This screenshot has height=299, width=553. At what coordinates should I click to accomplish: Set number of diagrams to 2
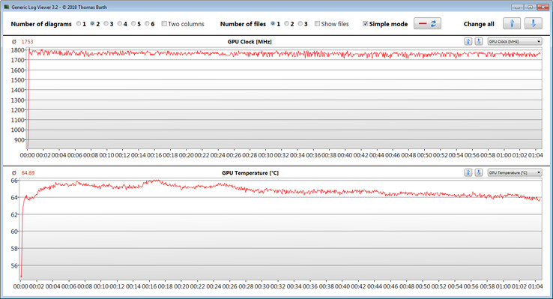[92, 24]
